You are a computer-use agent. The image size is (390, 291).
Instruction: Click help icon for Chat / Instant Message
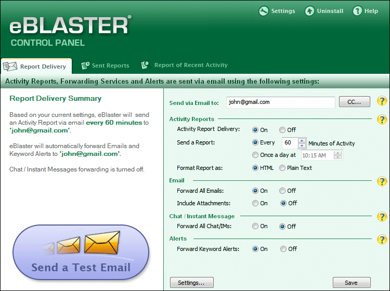click(x=382, y=217)
